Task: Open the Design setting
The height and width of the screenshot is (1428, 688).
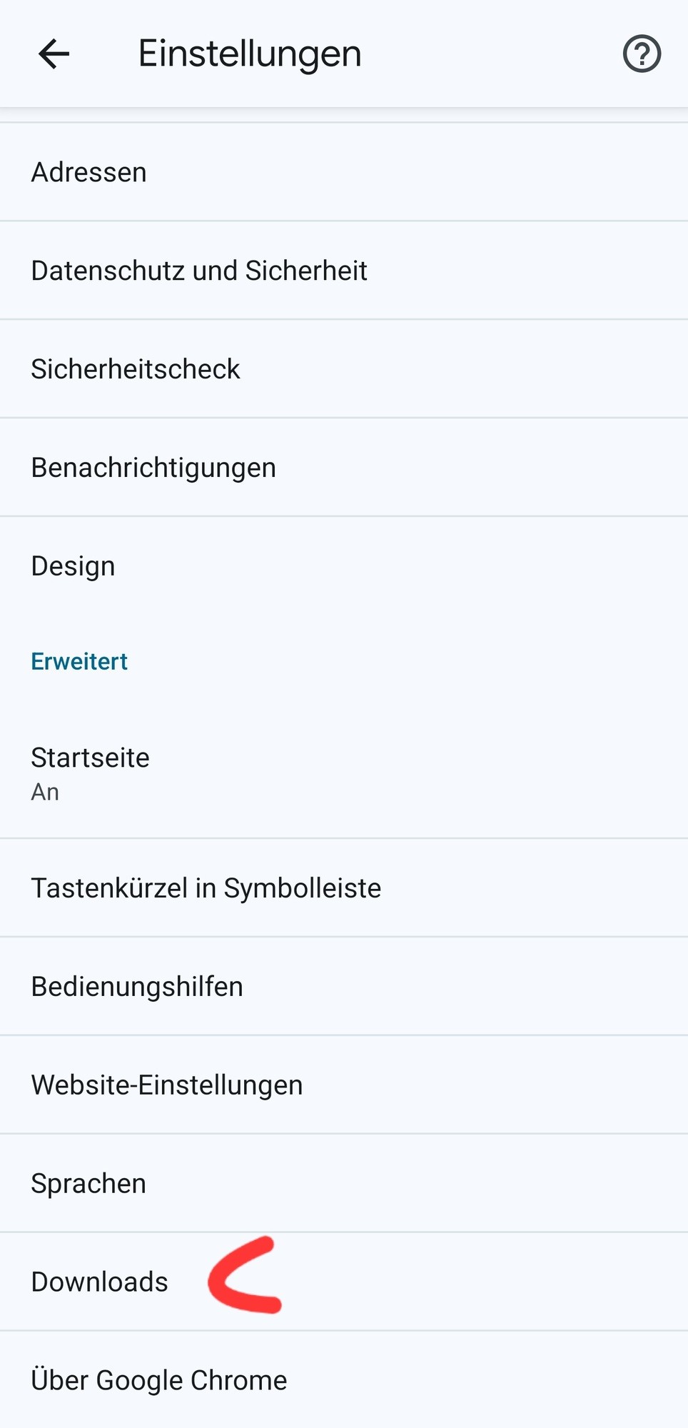Action: tap(344, 566)
